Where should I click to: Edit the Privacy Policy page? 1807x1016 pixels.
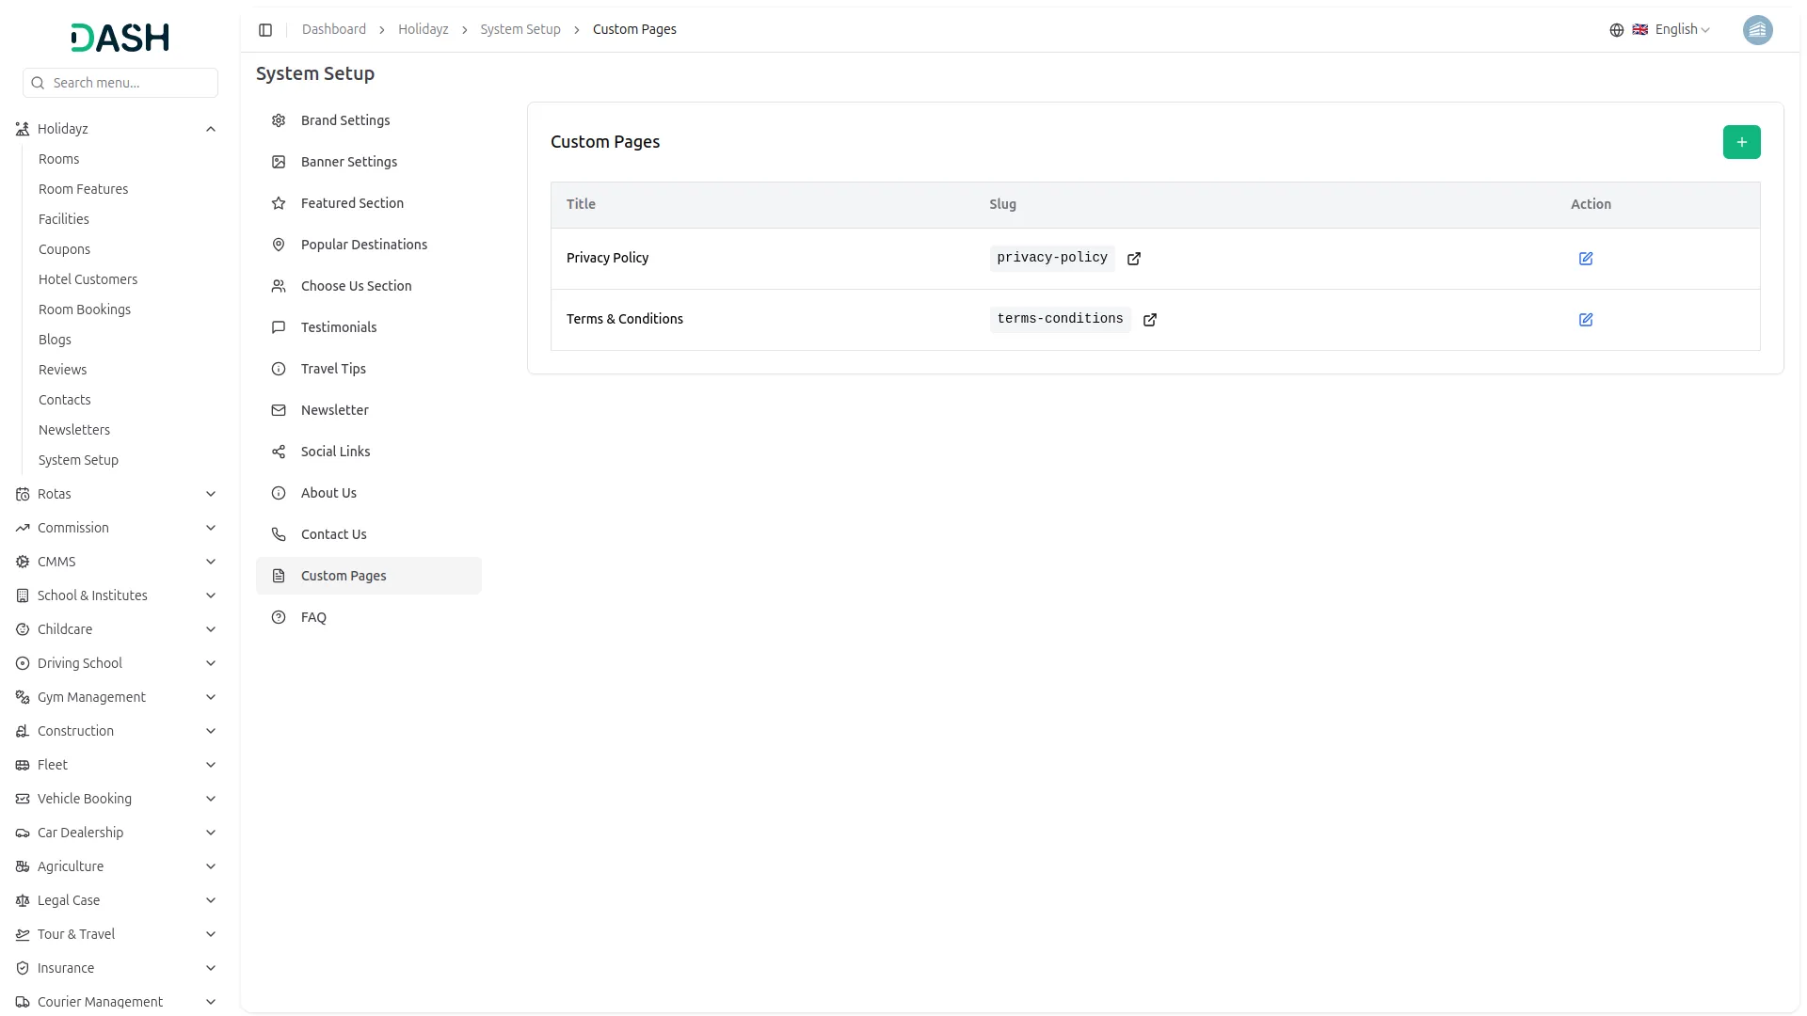[x=1585, y=259]
